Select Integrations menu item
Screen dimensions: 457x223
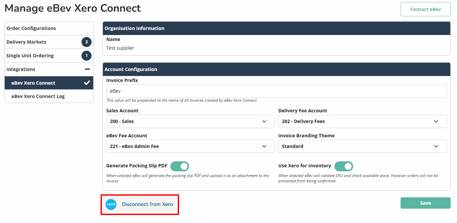(49, 69)
